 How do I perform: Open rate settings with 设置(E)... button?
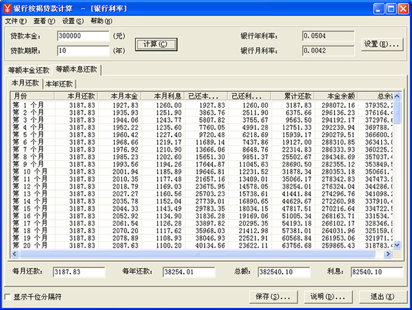point(382,45)
